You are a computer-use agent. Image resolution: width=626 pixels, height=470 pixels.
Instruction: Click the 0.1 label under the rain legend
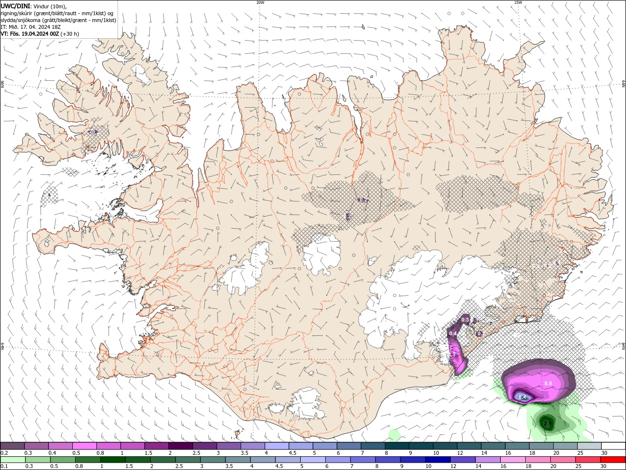tap(4, 467)
